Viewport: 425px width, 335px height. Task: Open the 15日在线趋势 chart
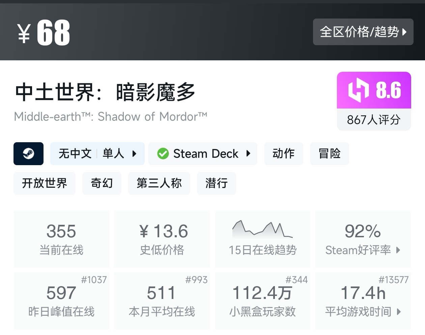click(262, 239)
